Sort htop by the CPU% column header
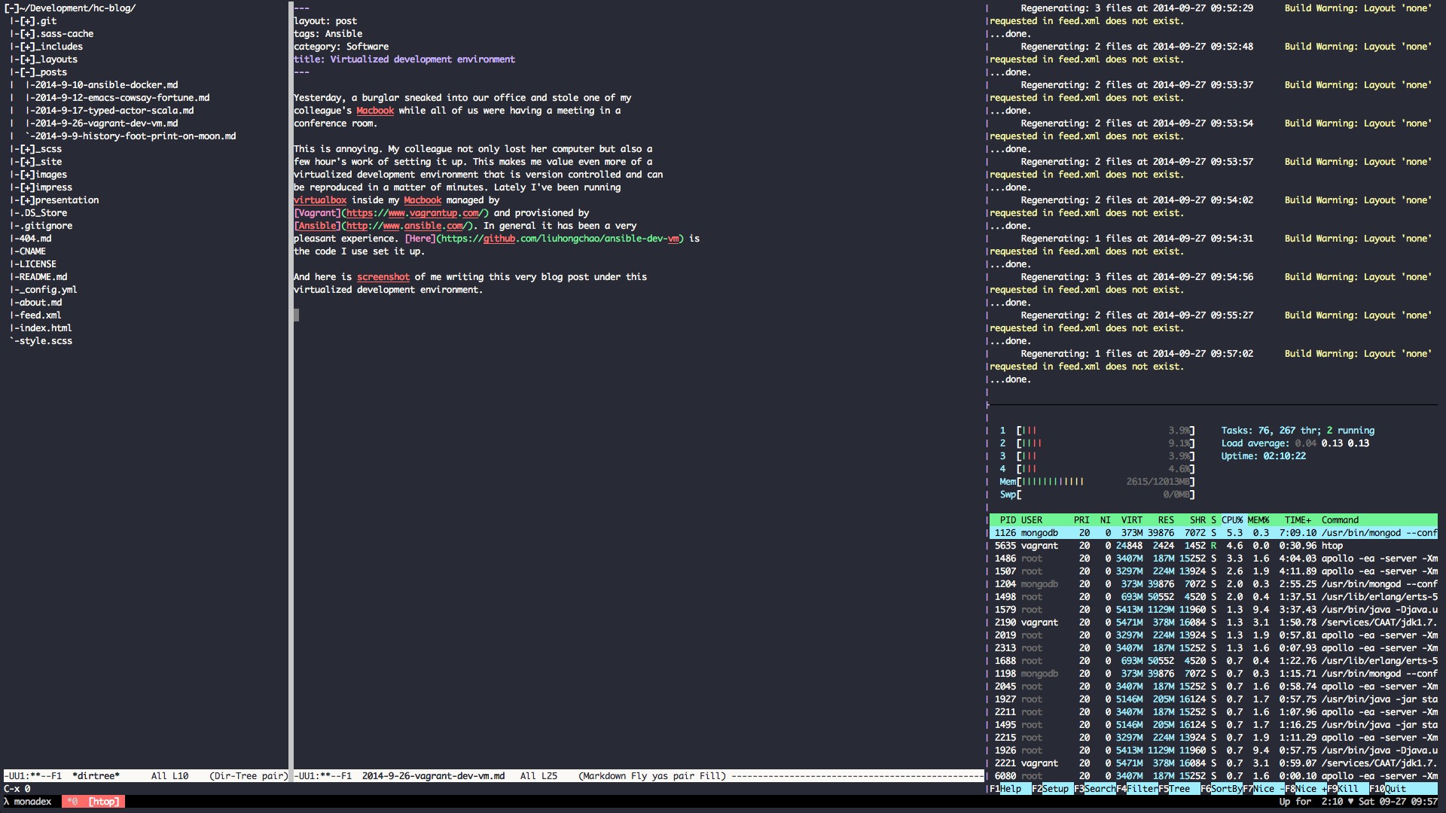Image resolution: width=1446 pixels, height=813 pixels. pos(1232,520)
